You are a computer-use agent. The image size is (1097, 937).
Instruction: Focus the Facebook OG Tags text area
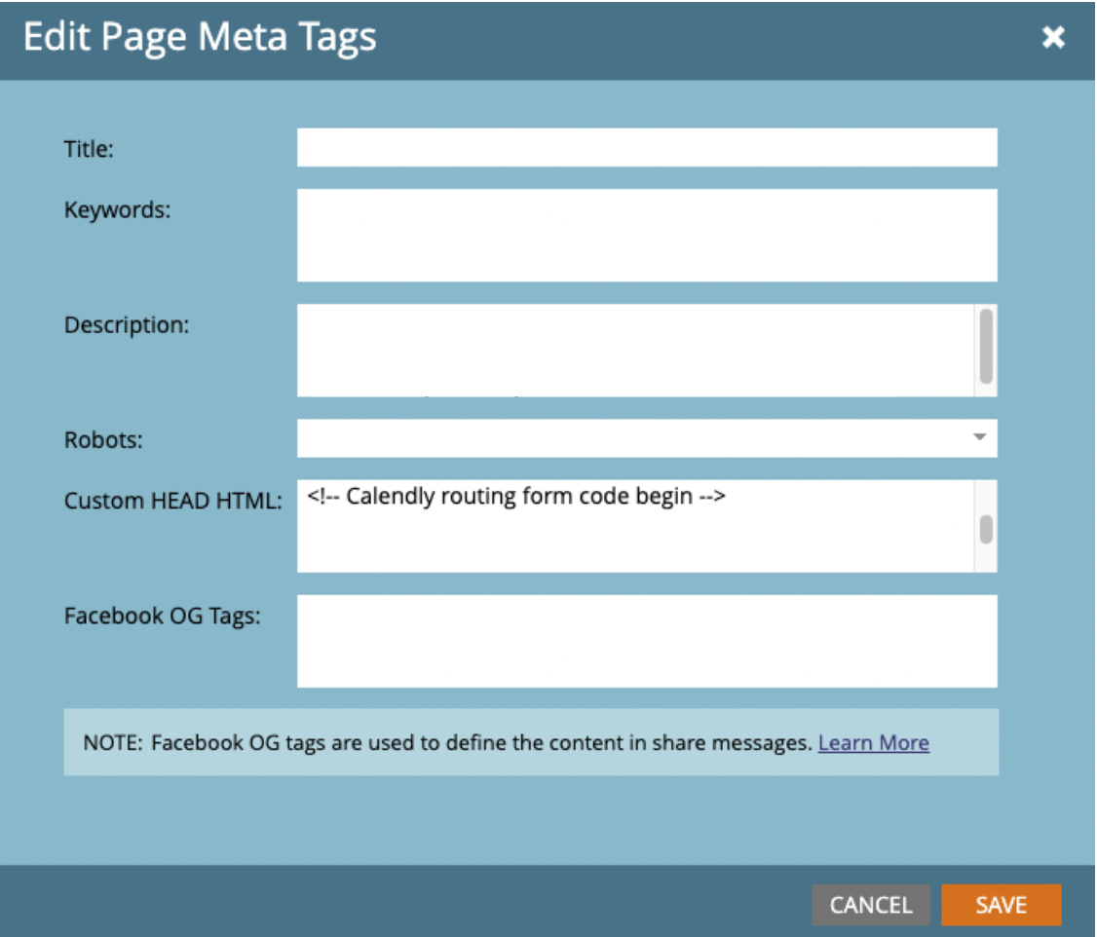(x=646, y=641)
